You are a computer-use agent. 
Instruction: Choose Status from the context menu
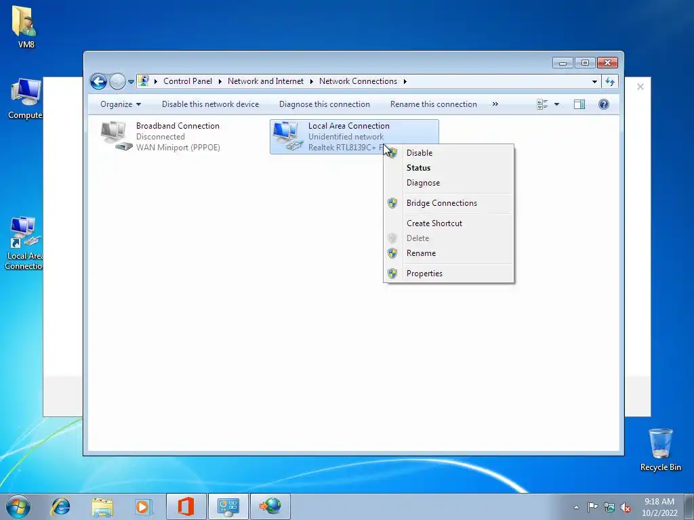[x=449, y=168]
